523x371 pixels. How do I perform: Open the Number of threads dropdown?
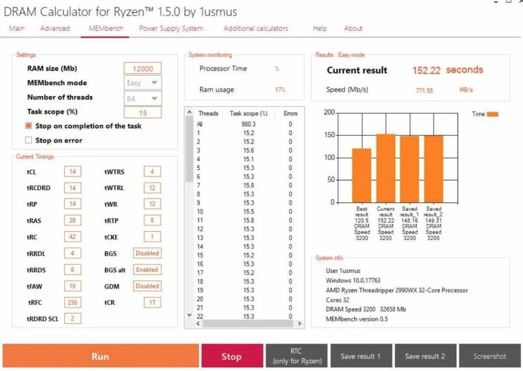143,98
